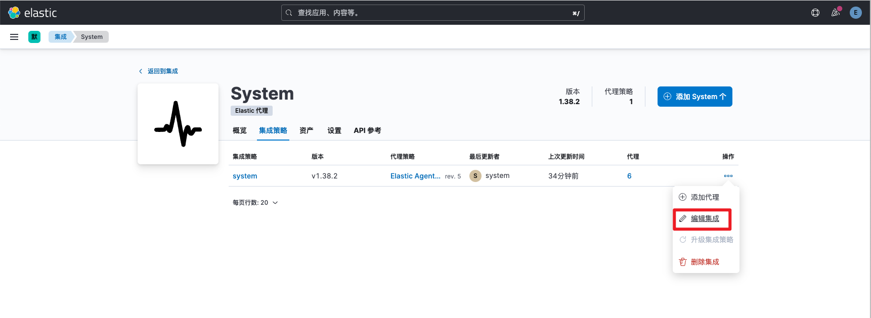Image resolution: width=871 pixels, height=318 pixels.
Task: Click the 最后更新者 column header
Action: [x=485, y=157]
